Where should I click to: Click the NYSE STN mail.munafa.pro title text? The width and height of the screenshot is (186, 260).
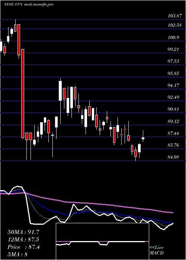click(x=28, y=4)
